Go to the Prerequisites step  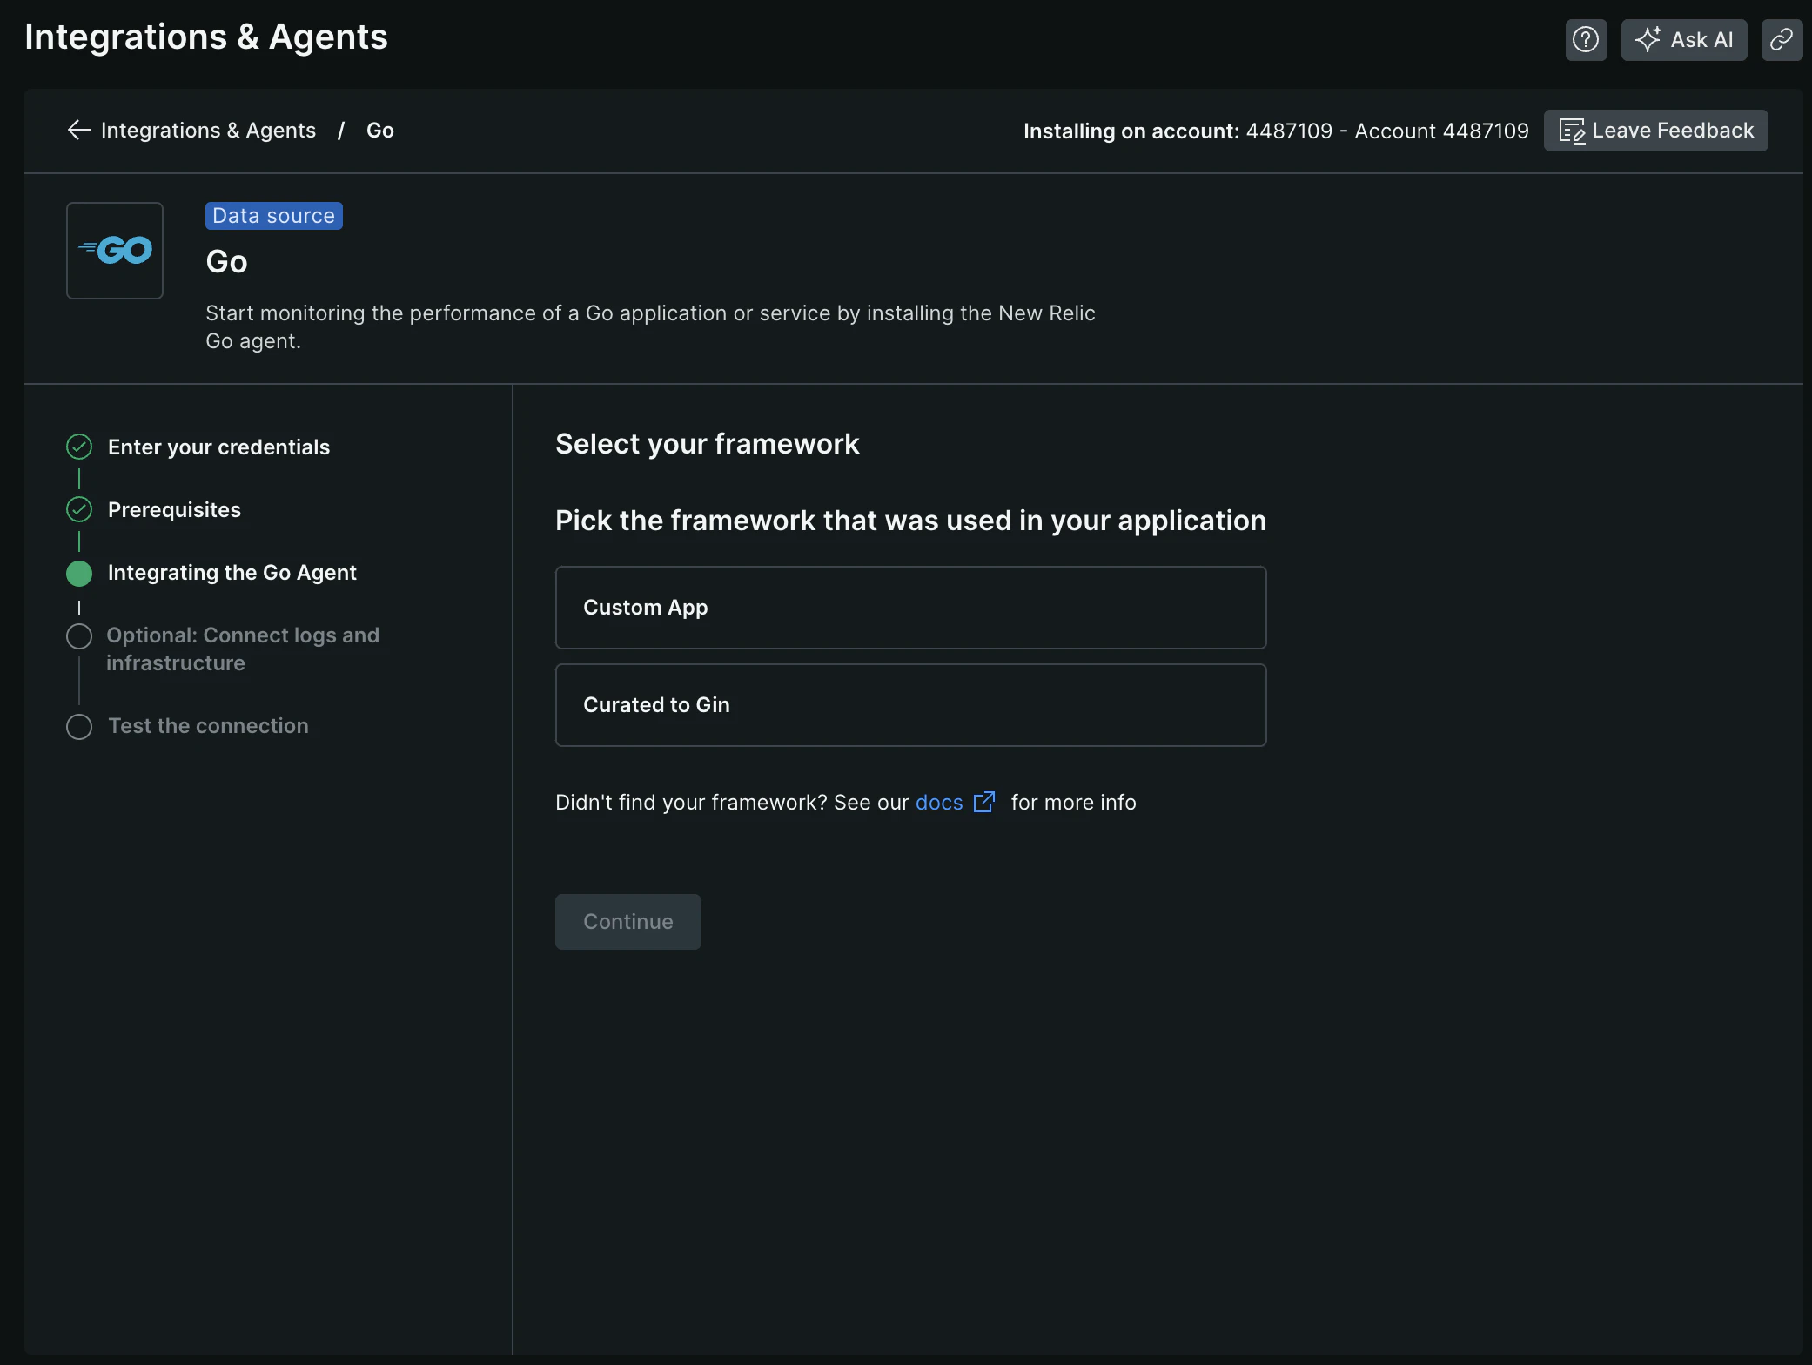tap(174, 510)
